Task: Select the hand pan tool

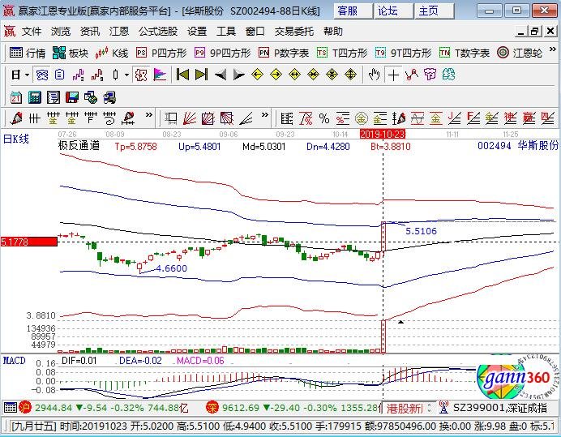Action: point(374,75)
